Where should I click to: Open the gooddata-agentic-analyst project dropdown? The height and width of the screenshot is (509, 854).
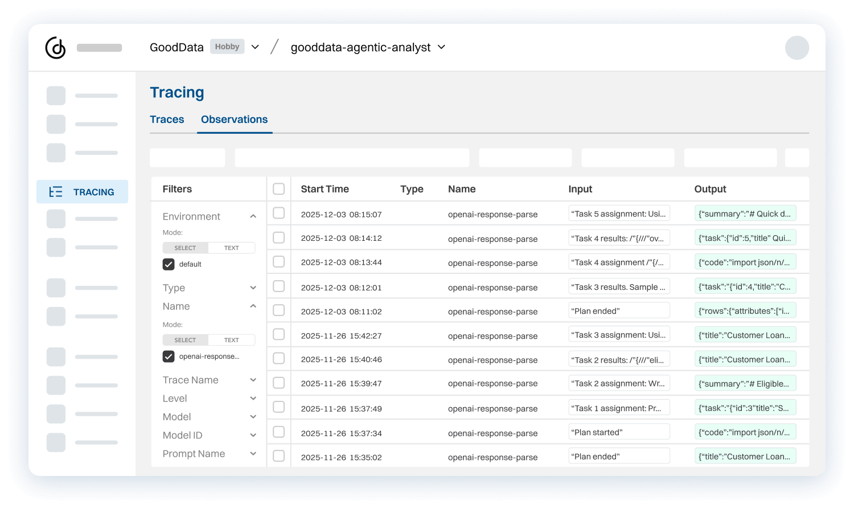click(441, 47)
